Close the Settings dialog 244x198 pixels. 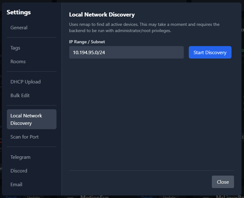pyautogui.click(x=223, y=182)
